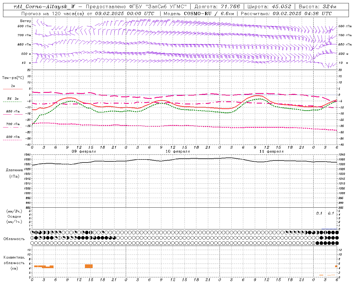Click the Прогноз на 120 часа(ов) text
Image resolution: width=353 pixels, height=282 pixels.
(53, 13)
